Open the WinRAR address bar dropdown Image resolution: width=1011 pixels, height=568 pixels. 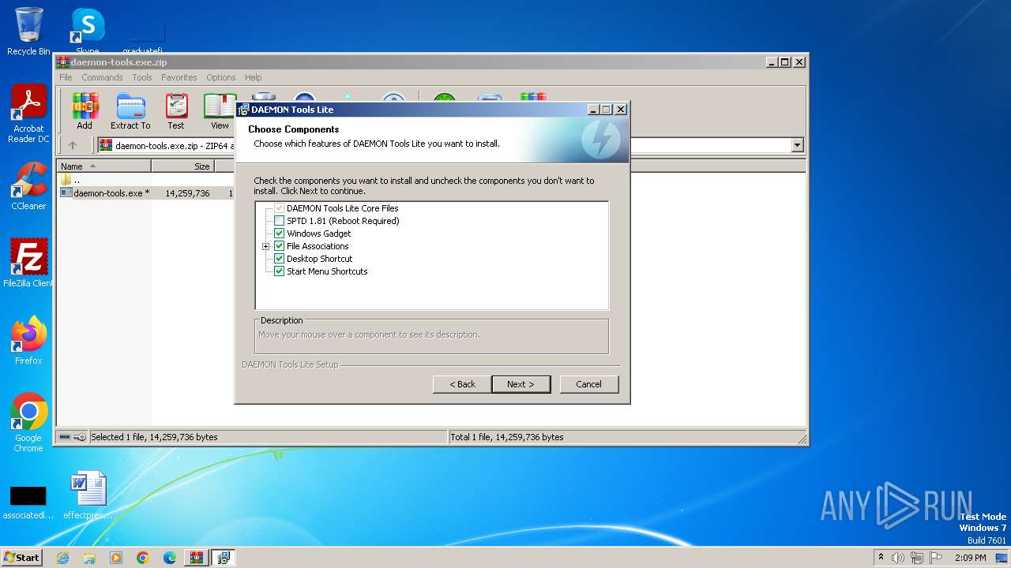[x=797, y=145]
